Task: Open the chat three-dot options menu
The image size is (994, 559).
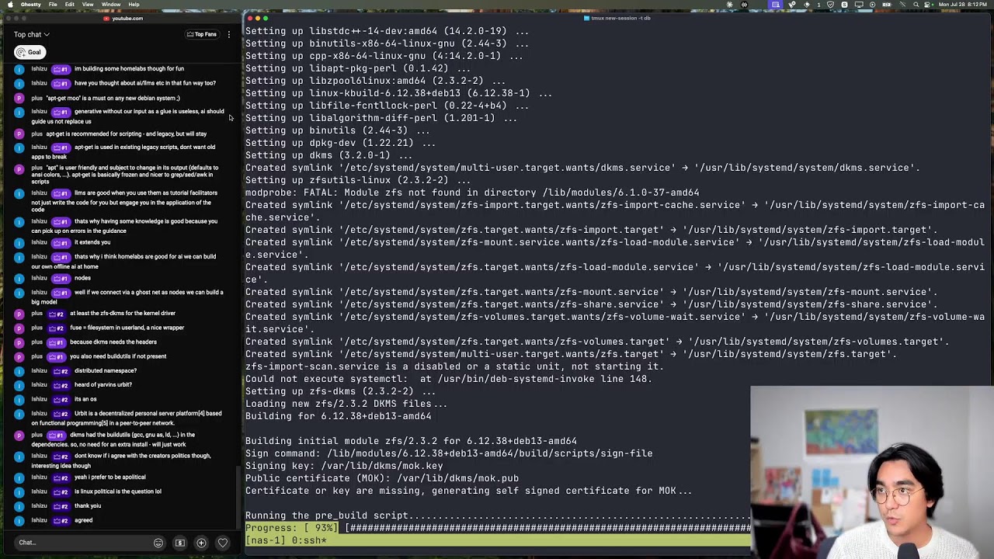Action: tap(228, 34)
